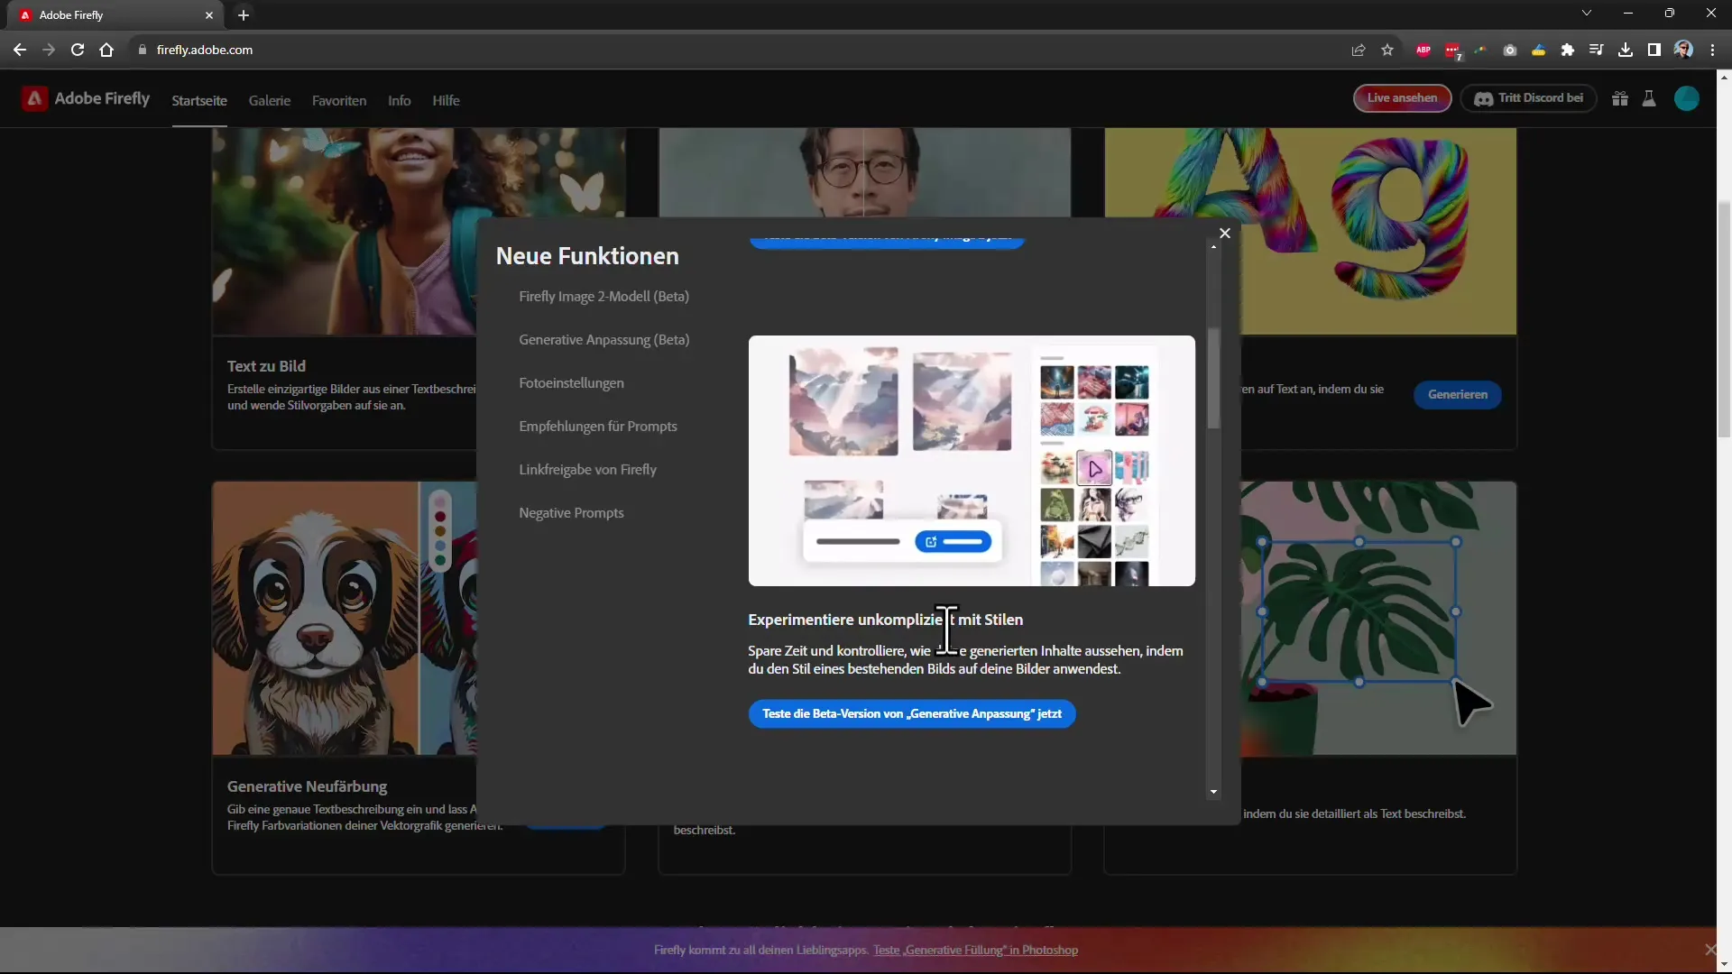Open the Chrome profile avatar
This screenshot has width=1732, height=974.
[x=1683, y=50]
